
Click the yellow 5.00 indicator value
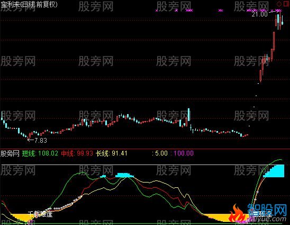click(x=161, y=153)
